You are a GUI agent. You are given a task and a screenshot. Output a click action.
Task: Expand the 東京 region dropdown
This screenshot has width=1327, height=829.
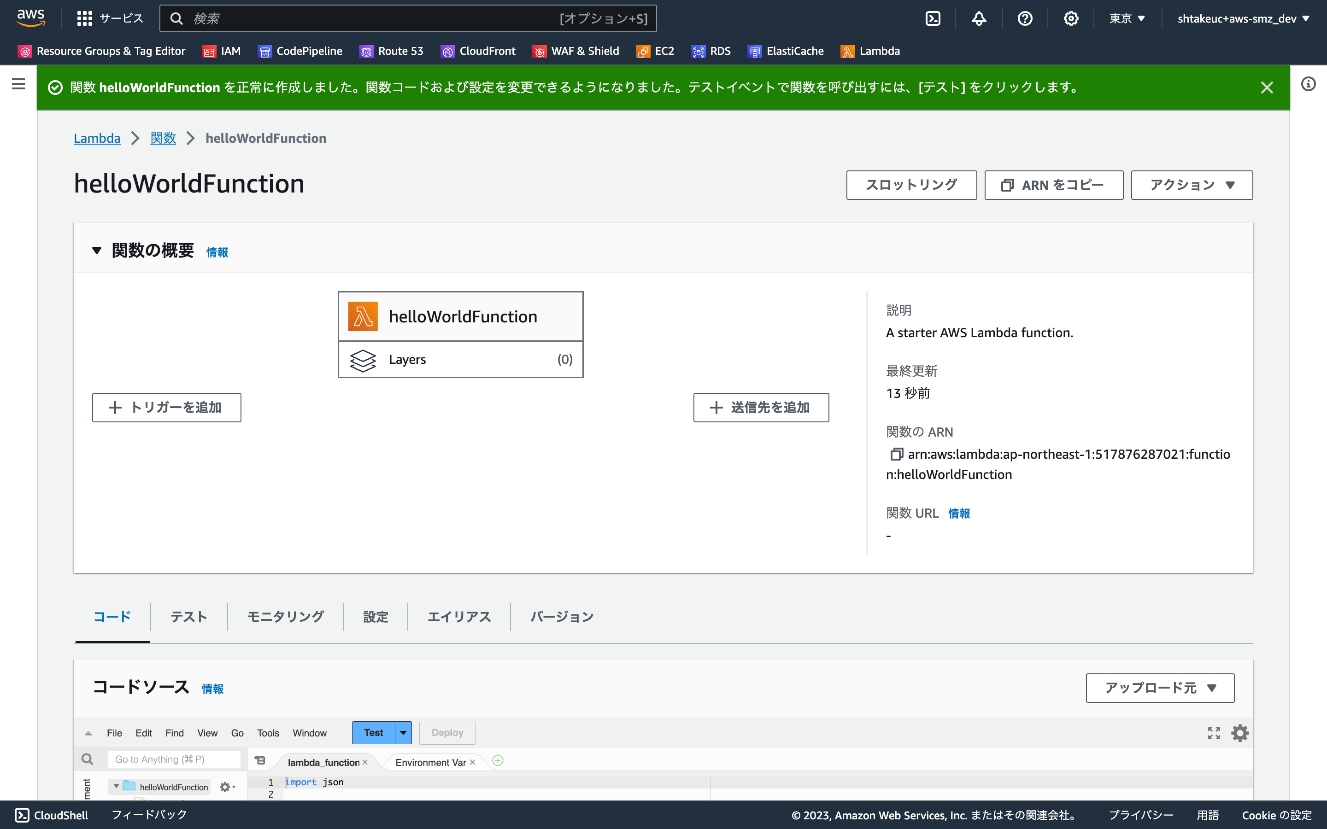[1127, 18]
